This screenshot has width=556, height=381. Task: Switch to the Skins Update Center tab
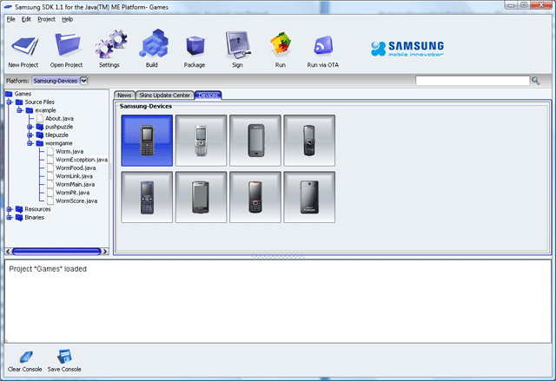(164, 95)
